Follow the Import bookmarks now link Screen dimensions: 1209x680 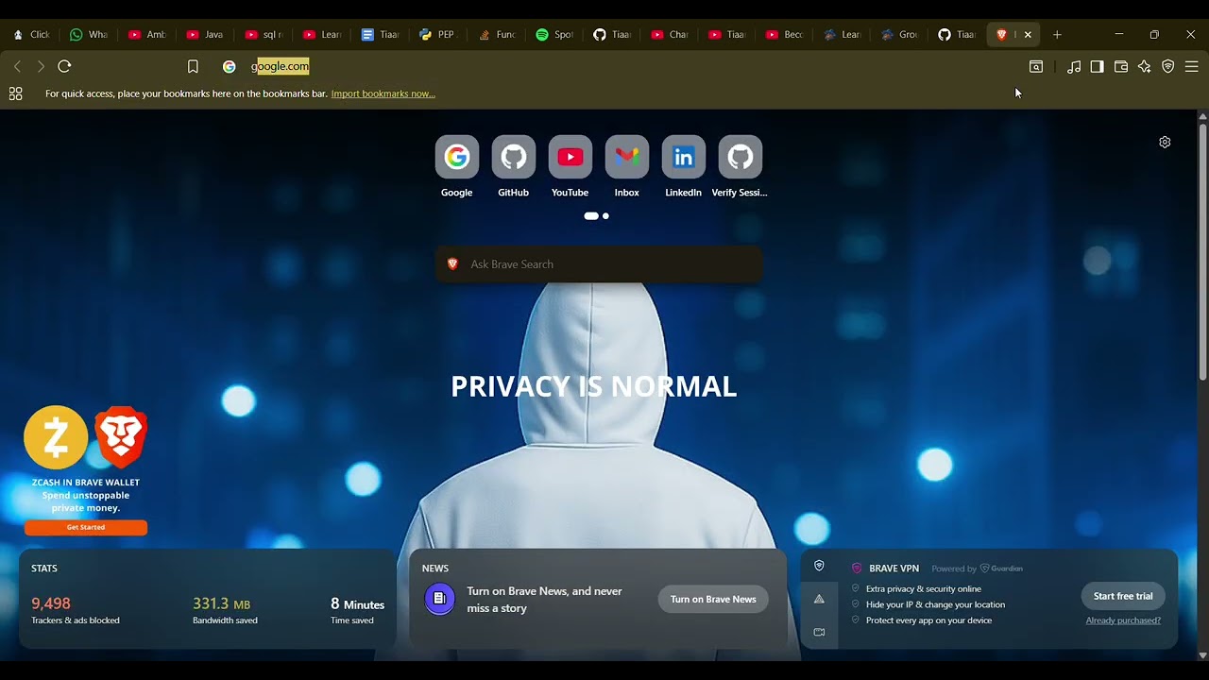(x=383, y=93)
